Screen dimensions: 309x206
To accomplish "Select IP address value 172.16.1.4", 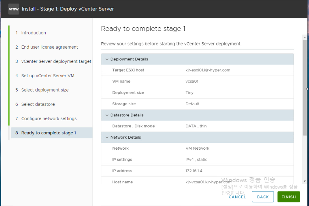I will point(194,171).
